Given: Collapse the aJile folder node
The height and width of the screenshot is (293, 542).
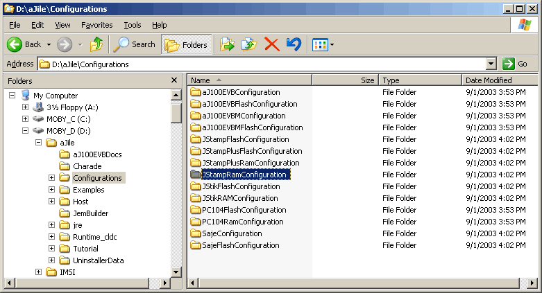Looking at the screenshot, I should [38, 142].
